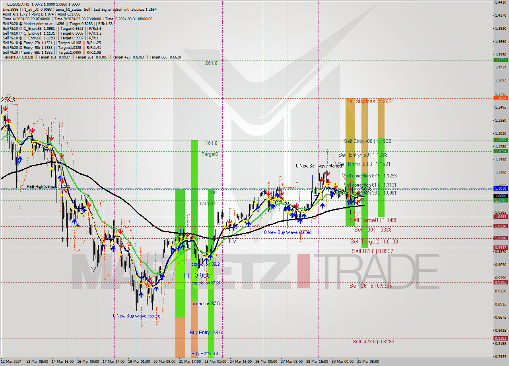Select the green 'Target1' label
This screenshot has height=366, width=509.
[x=207, y=203]
